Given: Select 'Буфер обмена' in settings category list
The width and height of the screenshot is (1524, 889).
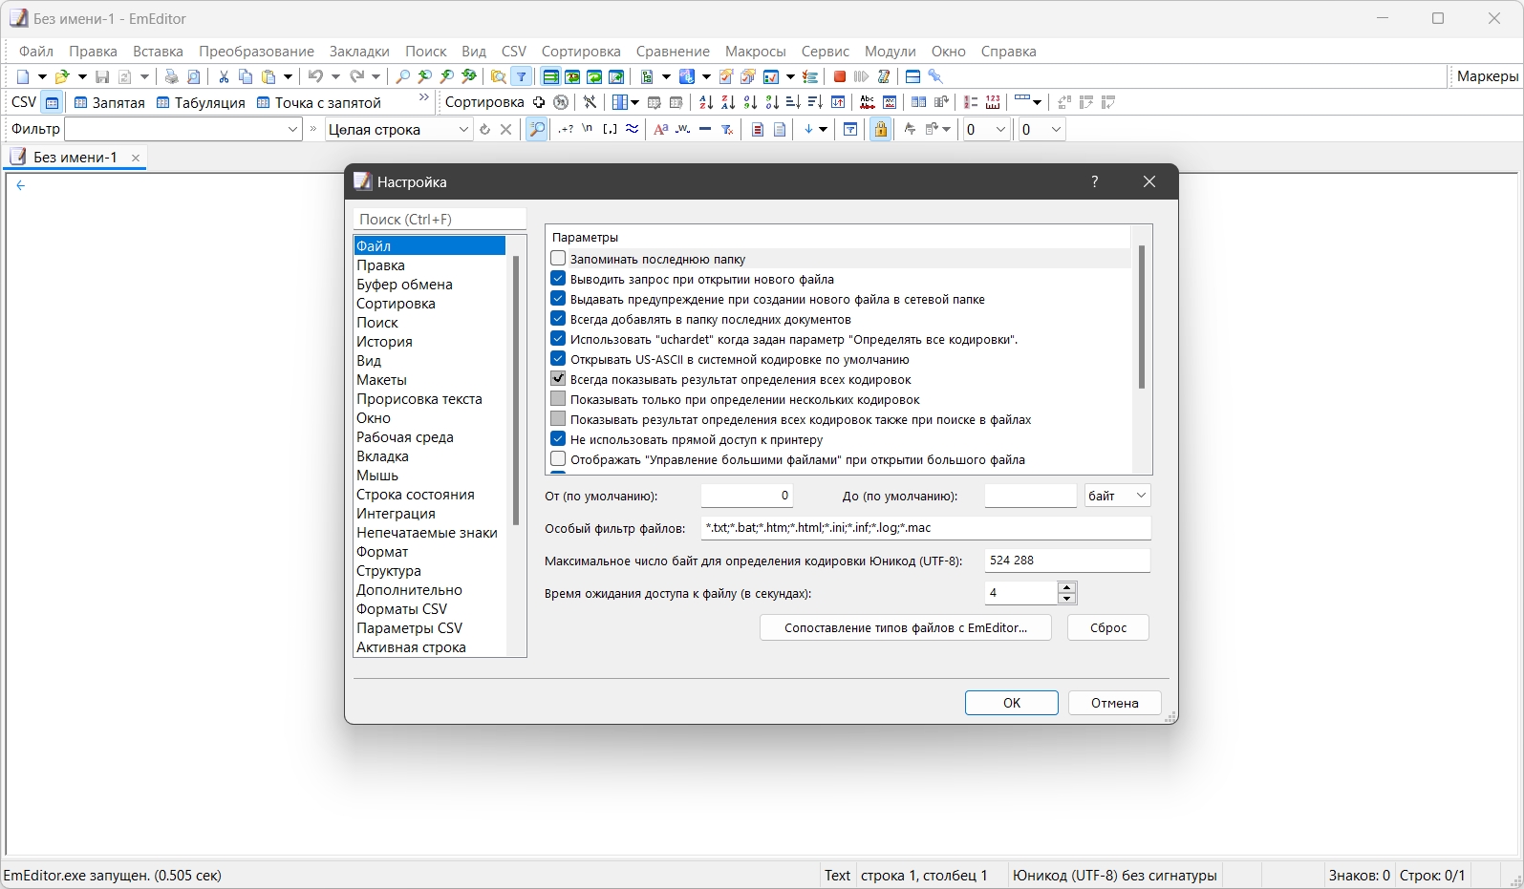Looking at the screenshot, I should [404, 285].
